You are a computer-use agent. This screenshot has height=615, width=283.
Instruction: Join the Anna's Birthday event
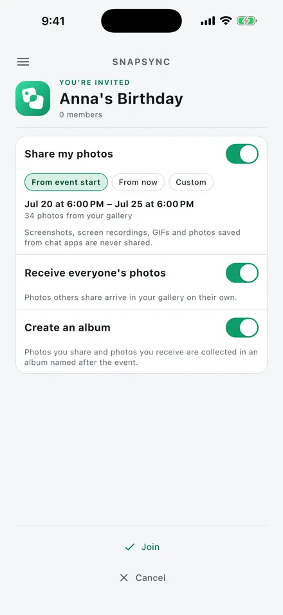(x=141, y=547)
